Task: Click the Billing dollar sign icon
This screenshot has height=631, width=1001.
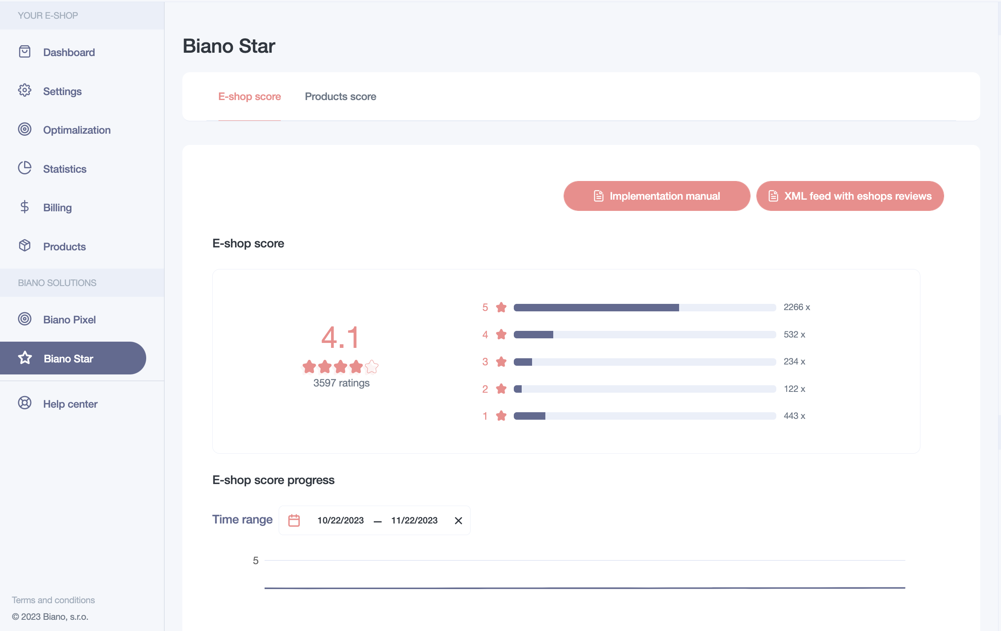Action: coord(25,207)
